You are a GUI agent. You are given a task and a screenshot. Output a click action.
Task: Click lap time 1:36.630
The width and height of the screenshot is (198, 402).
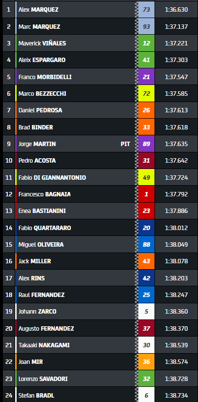tap(176, 10)
